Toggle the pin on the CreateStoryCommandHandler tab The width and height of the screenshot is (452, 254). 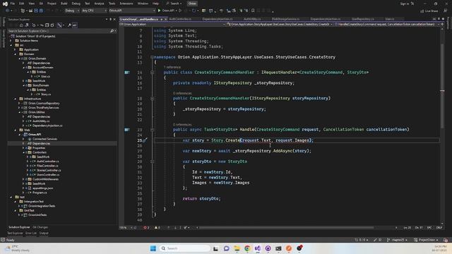pos(162,19)
